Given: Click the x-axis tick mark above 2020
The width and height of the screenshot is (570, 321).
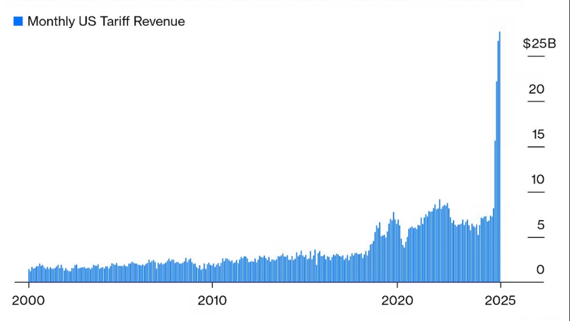Looking at the screenshot, I should pos(396,286).
